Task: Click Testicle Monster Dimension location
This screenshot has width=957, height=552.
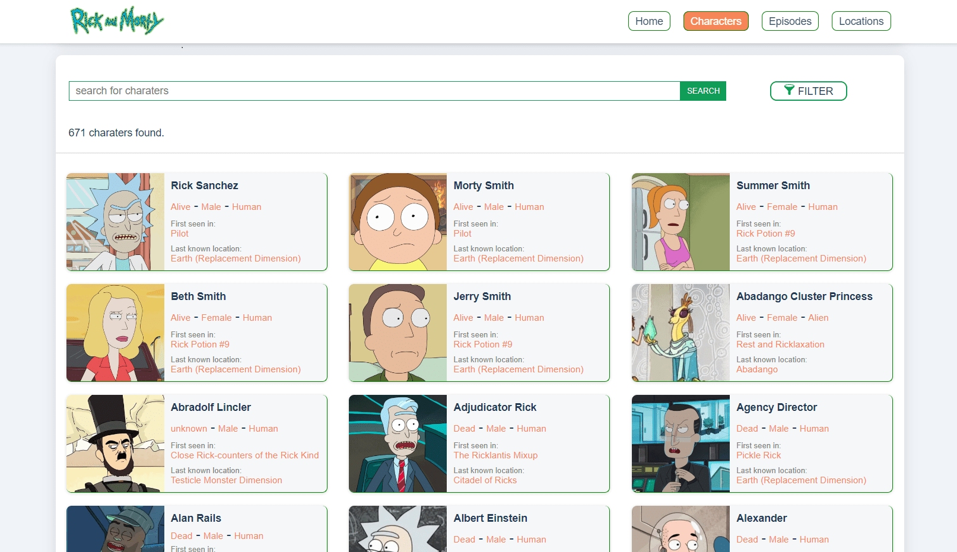Action: (x=226, y=480)
